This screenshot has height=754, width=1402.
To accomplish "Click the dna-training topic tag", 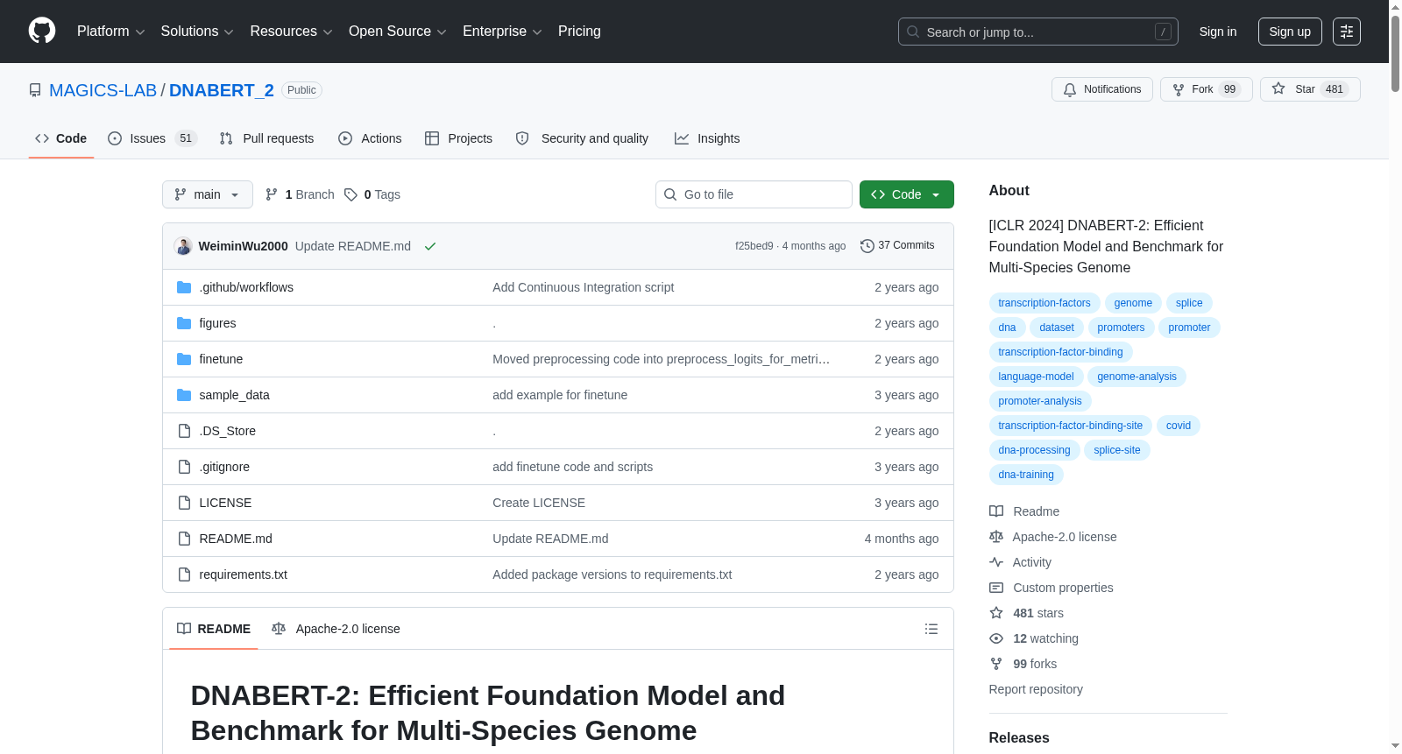I will pos(1026,475).
